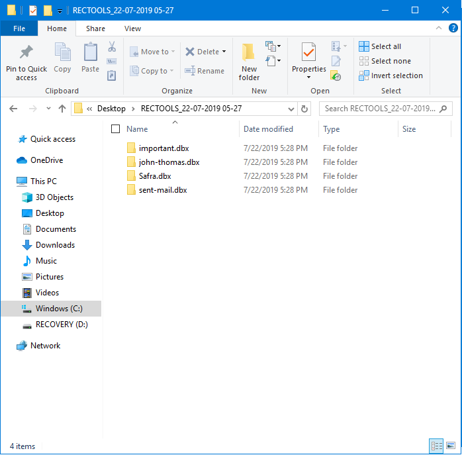Open the important.dbx folder icon
This screenshot has width=462, height=455.
tap(131, 148)
